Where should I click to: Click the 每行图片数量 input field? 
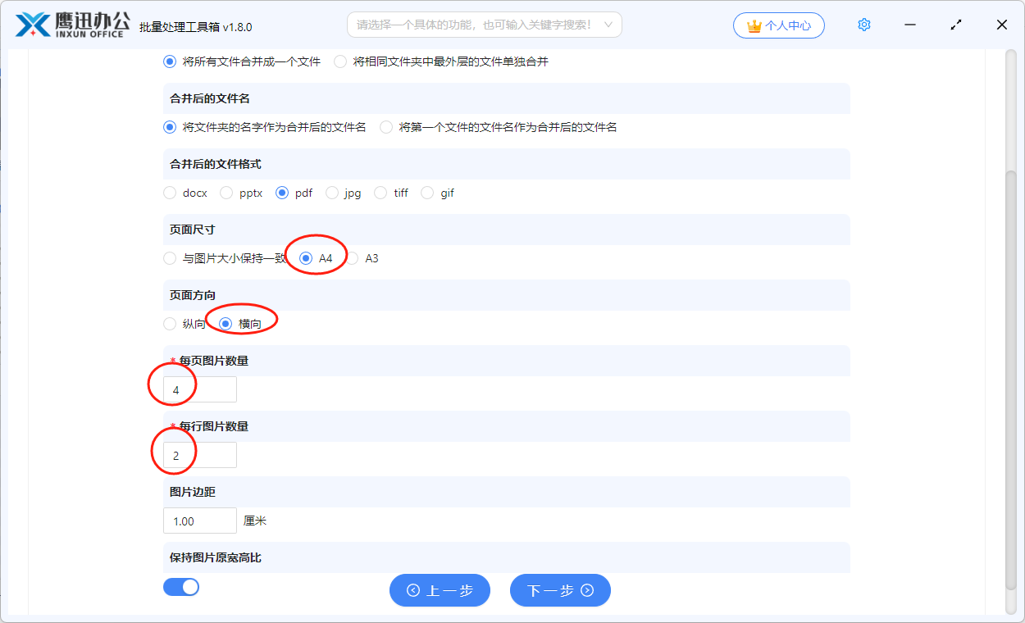coord(200,455)
